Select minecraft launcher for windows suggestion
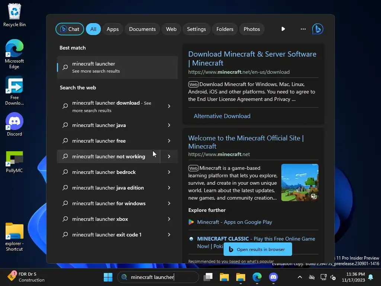This screenshot has width=381, height=286. click(108, 203)
